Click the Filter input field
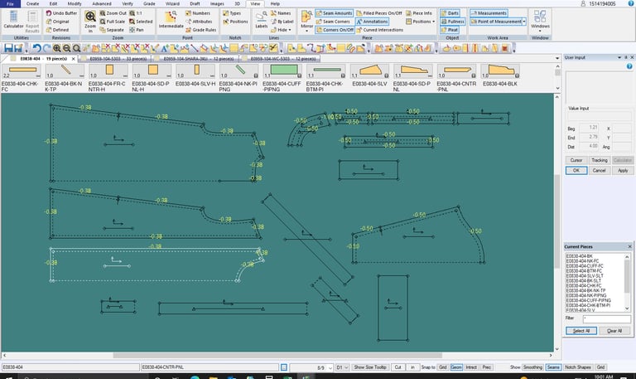636x379 pixels. [606, 319]
